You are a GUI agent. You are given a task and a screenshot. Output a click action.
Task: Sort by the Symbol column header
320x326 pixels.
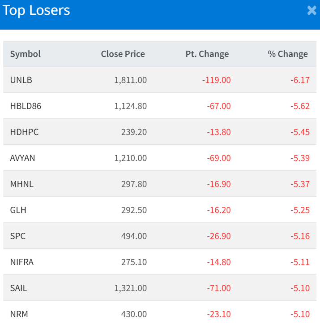(26, 54)
